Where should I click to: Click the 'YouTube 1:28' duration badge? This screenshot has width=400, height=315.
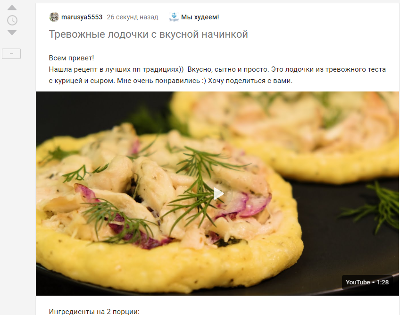point(367,282)
